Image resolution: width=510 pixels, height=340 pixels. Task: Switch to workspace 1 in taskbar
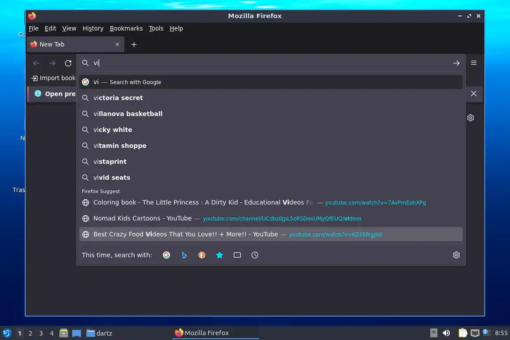(19, 333)
